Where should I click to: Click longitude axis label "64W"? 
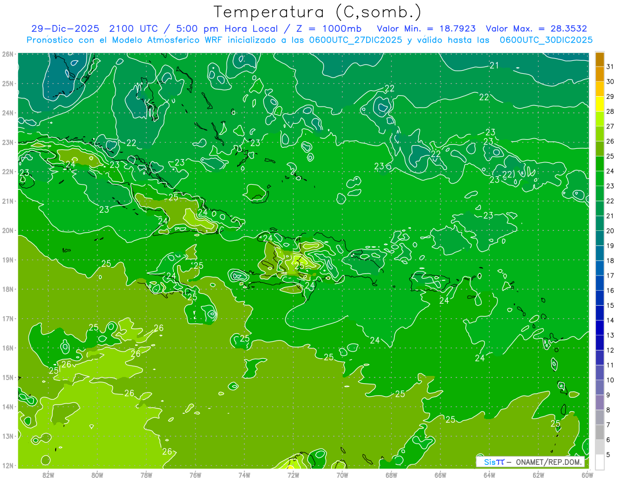click(x=489, y=475)
